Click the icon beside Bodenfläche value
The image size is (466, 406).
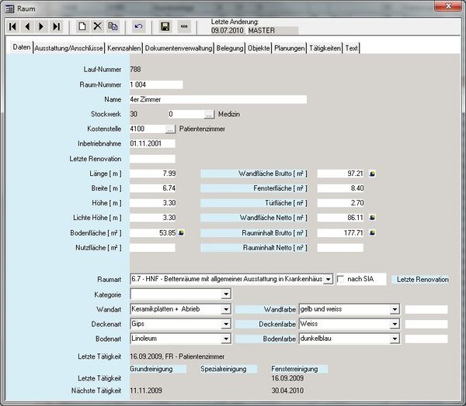click(182, 232)
